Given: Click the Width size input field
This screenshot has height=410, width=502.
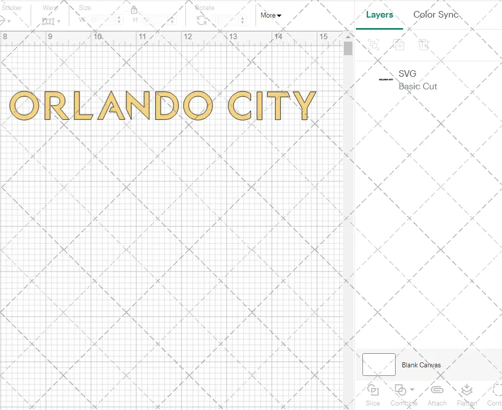Looking at the screenshot, I should 101,20.
